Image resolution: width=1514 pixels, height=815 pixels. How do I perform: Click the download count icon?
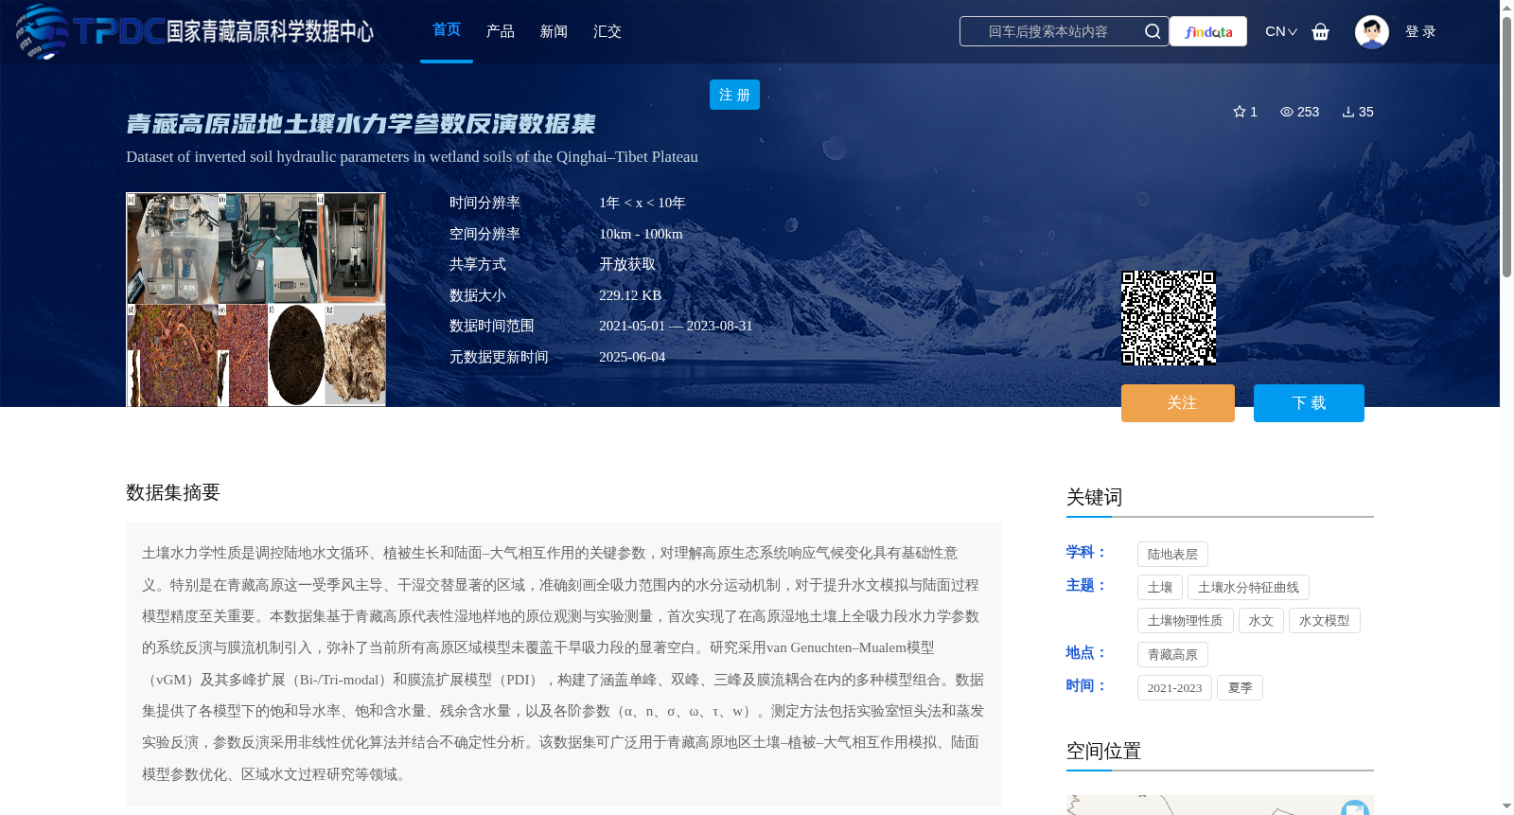coord(1348,112)
